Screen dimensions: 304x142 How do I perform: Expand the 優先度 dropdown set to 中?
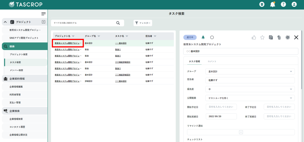250,89
